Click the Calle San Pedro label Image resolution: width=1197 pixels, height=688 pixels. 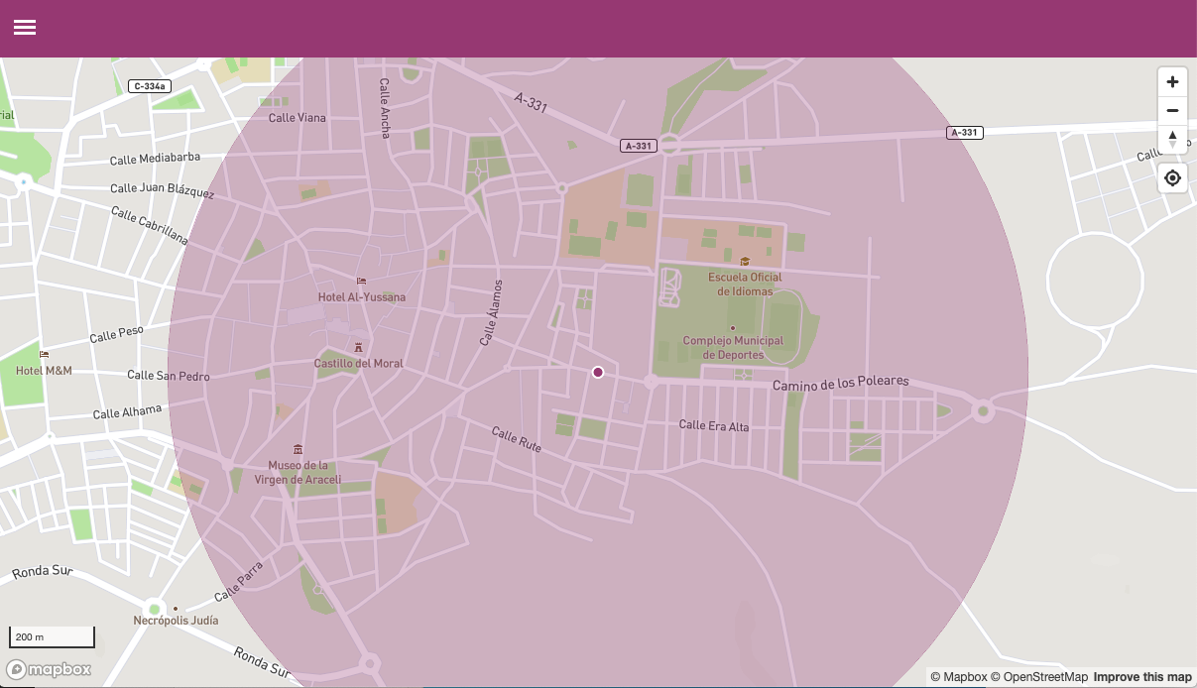[169, 376]
